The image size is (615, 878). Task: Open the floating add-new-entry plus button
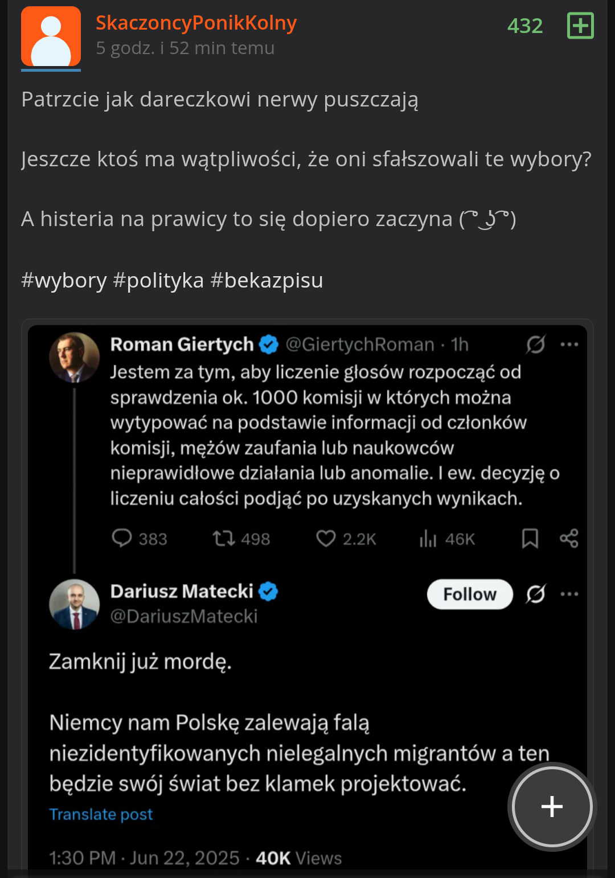click(552, 806)
